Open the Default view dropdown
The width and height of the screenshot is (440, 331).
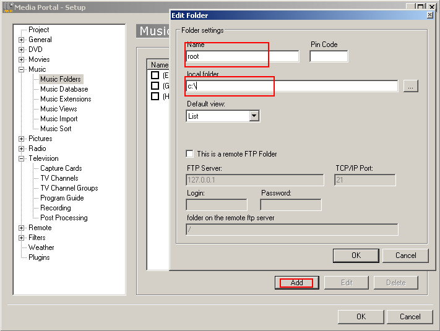click(254, 116)
